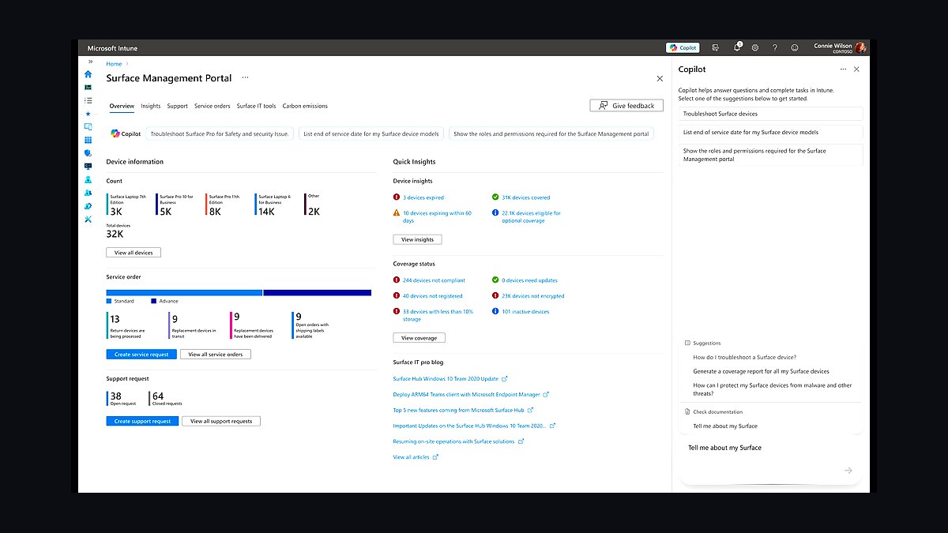
Task: Click View all service orders
Action: [216, 355]
